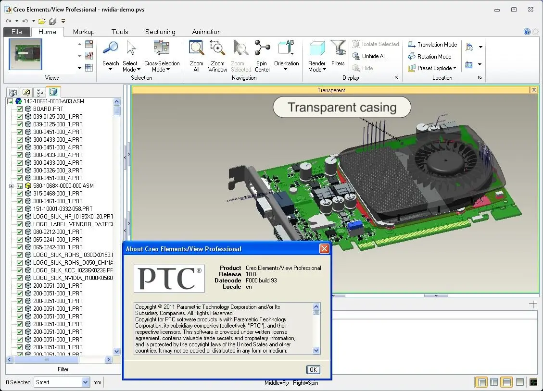The image size is (543, 391).
Task: Expand the 580-1068X-0000-000.ASM tree node
Action: click(11, 186)
